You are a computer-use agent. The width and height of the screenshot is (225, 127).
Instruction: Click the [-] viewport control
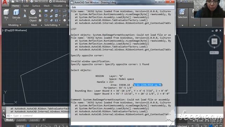click(4, 30)
